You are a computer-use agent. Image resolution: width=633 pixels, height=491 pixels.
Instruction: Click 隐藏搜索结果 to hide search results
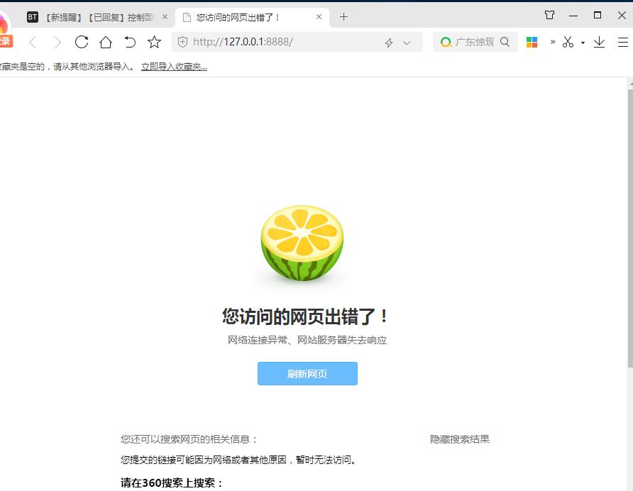pyautogui.click(x=459, y=439)
